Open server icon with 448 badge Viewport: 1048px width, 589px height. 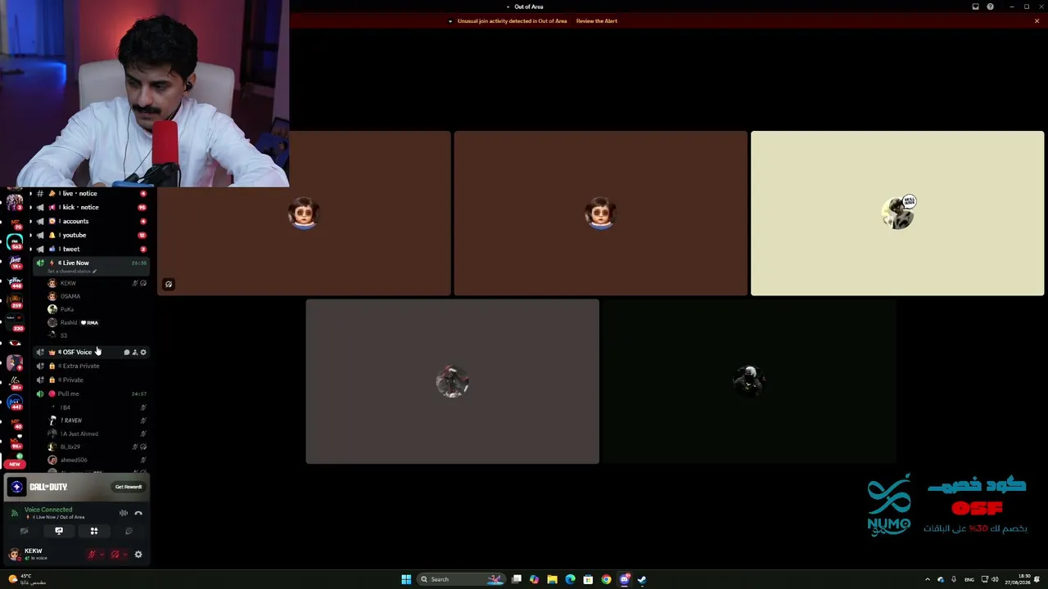coord(15,282)
